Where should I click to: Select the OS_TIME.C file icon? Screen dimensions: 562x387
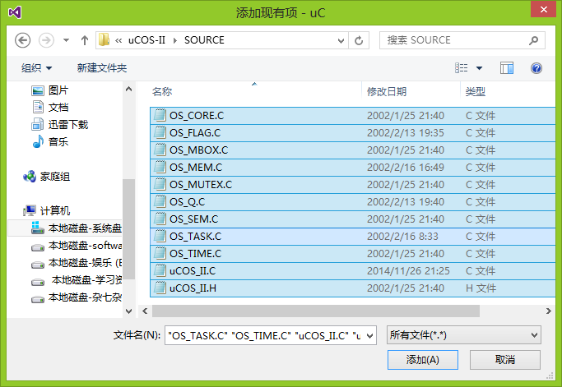coord(160,253)
